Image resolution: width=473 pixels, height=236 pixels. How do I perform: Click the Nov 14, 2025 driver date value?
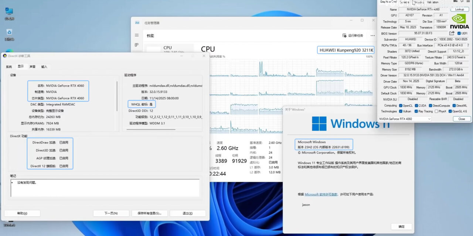point(411,81)
